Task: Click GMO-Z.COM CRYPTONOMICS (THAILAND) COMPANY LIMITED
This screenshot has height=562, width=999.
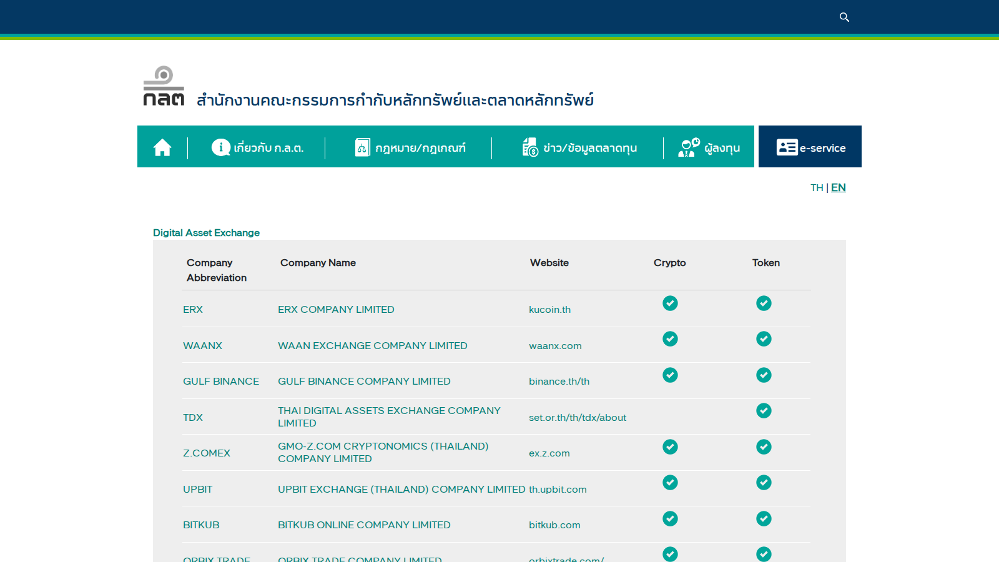Action: pyautogui.click(x=383, y=453)
